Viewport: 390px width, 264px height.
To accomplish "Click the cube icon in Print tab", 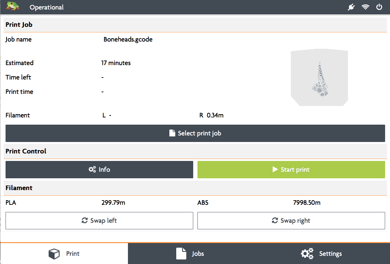I will 54,254.
